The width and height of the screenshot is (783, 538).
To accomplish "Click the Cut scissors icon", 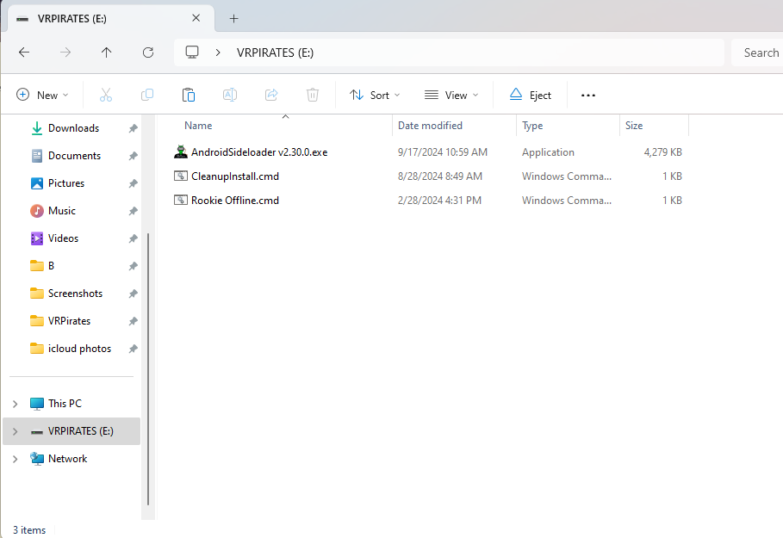I will point(106,95).
